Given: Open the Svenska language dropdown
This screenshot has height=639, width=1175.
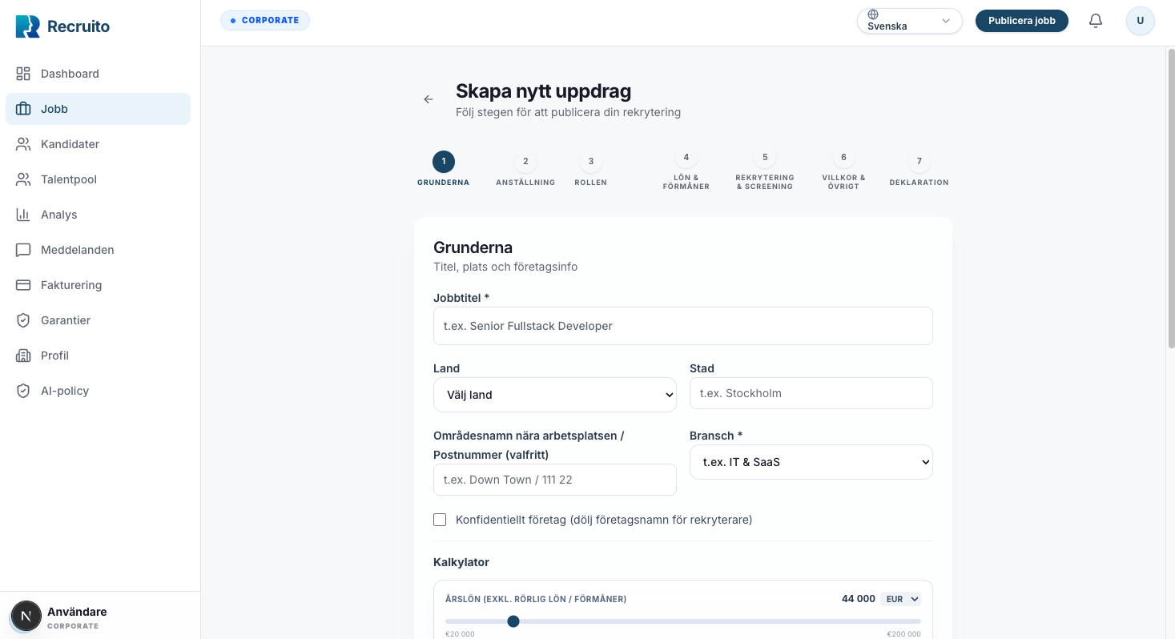Looking at the screenshot, I should click(x=910, y=21).
